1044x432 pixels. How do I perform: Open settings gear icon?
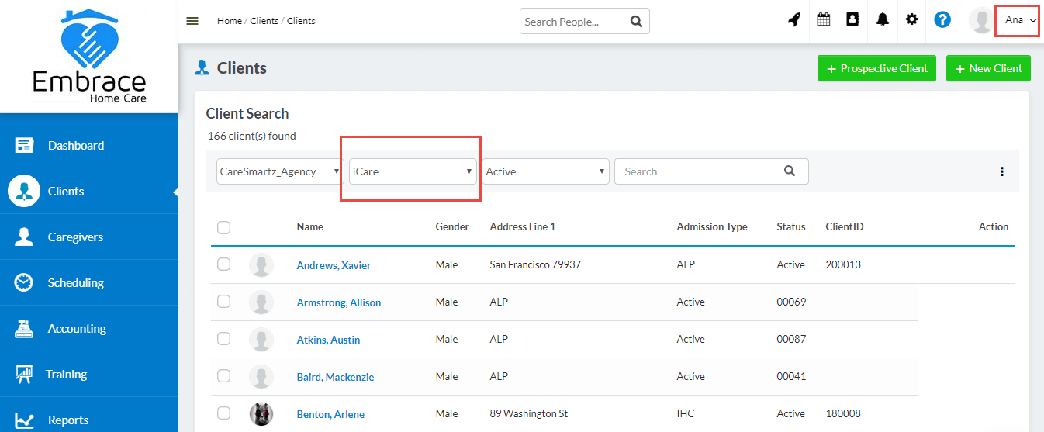click(x=912, y=21)
